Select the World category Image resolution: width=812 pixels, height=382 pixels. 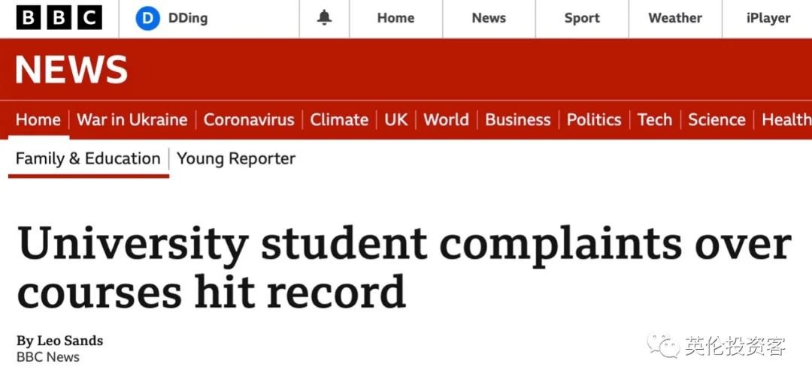click(x=446, y=120)
